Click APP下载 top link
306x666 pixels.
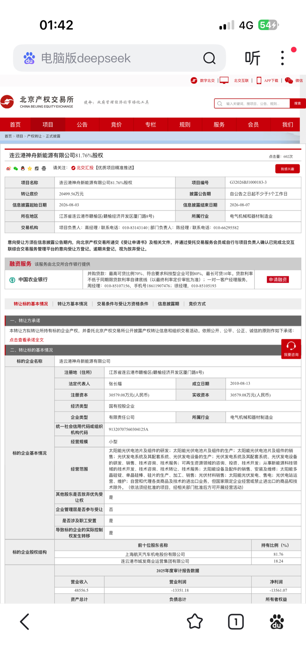271,81
